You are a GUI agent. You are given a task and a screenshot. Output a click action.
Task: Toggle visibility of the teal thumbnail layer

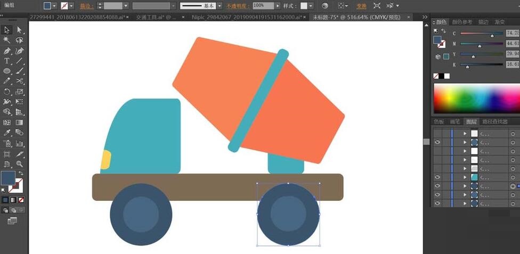437,177
